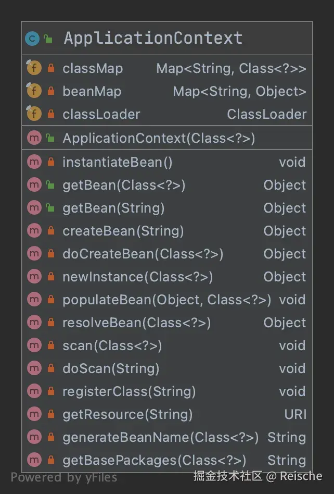Image resolution: width=334 pixels, height=494 pixels.
Task: Click the private lock icon on createBean(String)
Action: [x=50, y=231]
